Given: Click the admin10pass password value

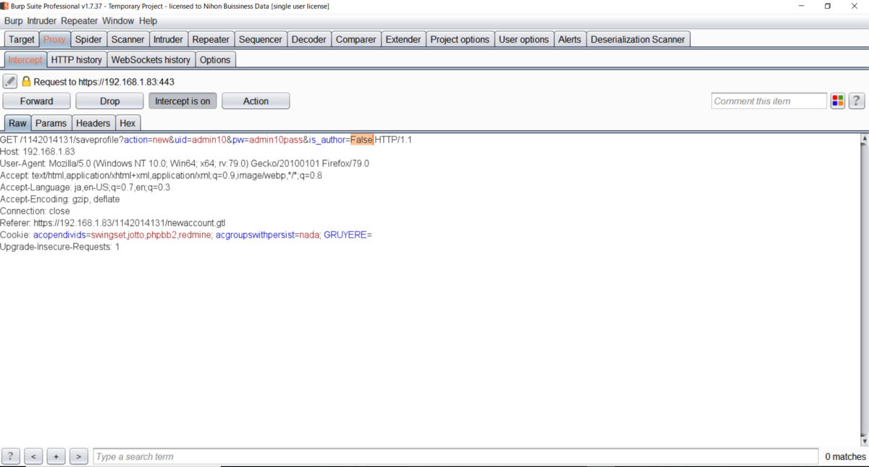Looking at the screenshot, I should (x=276, y=140).
